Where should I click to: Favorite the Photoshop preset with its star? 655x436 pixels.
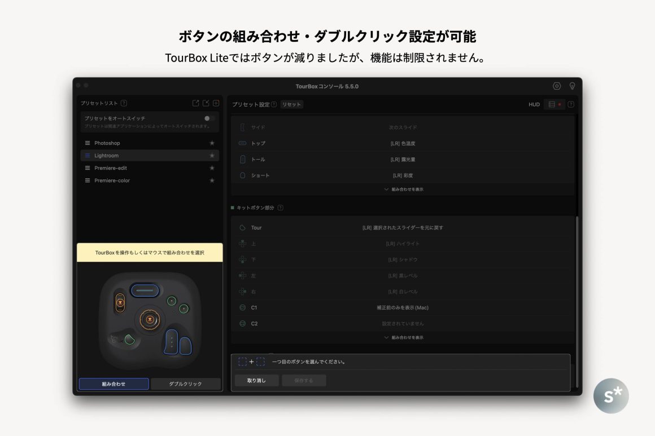coord(212,143)
